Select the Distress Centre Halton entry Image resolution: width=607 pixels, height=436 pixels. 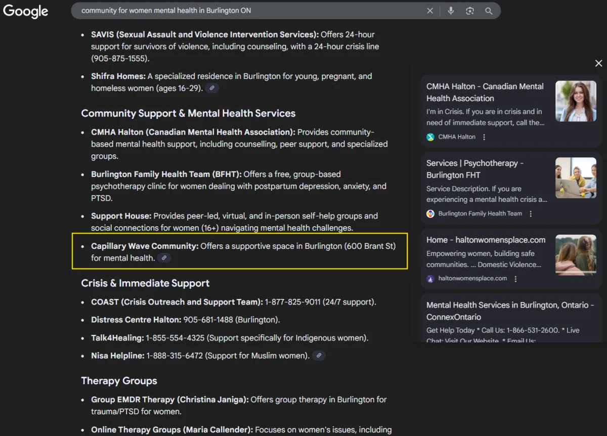point(185,320)
